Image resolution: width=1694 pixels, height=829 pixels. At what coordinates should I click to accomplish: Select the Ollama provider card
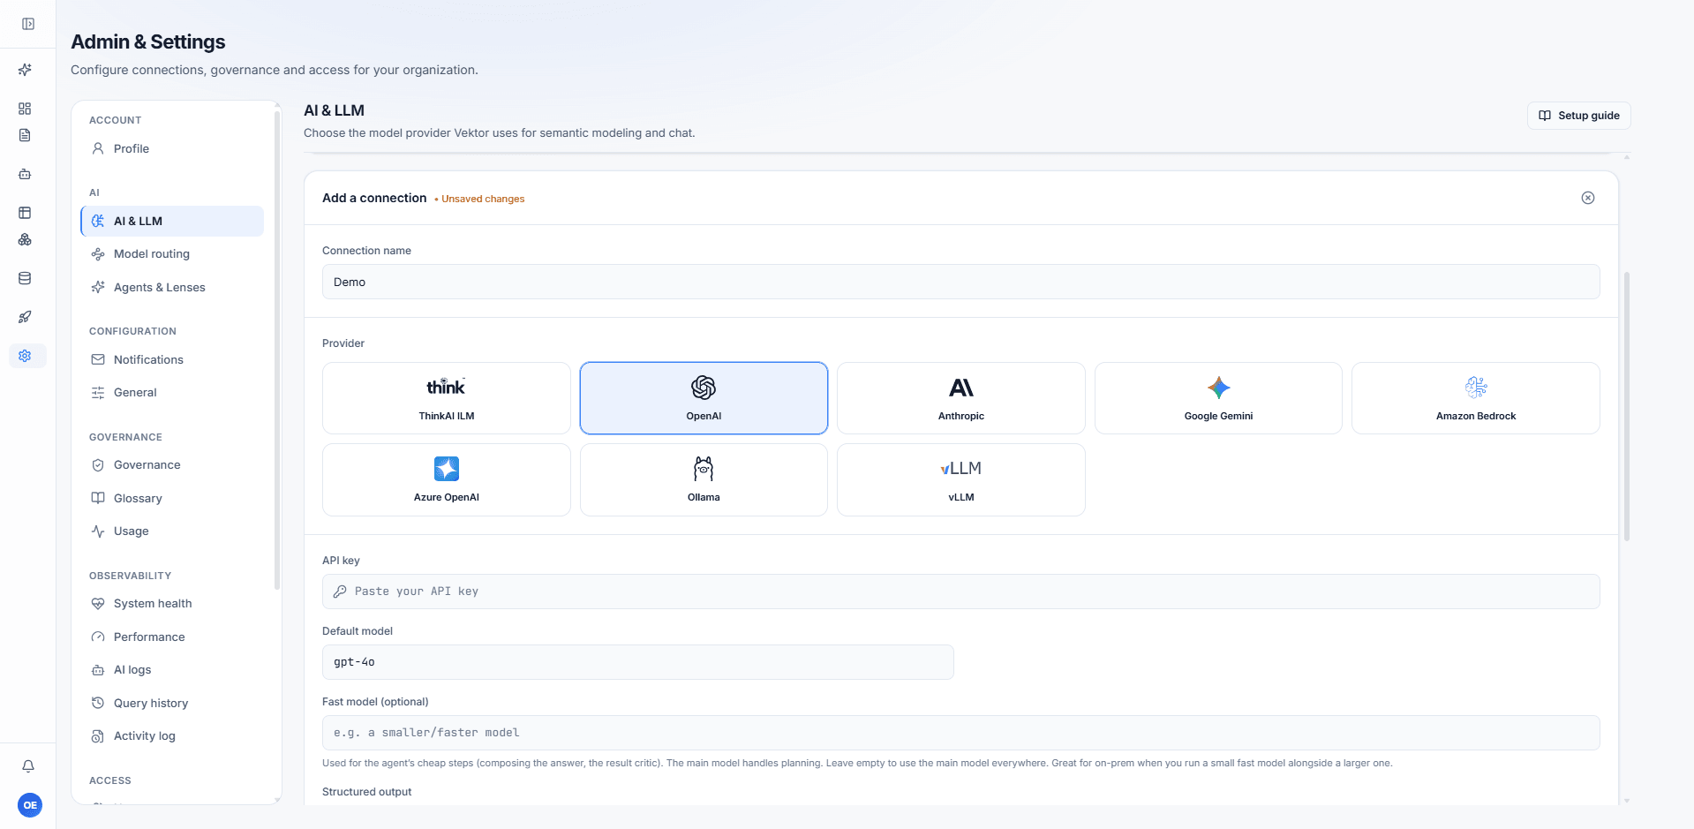pos(704,479)
